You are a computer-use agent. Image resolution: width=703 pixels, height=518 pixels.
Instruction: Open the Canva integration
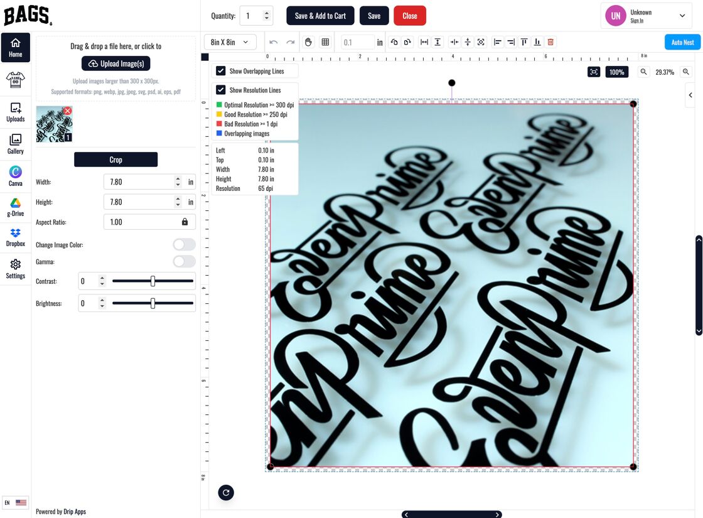(x=15, y=176)
